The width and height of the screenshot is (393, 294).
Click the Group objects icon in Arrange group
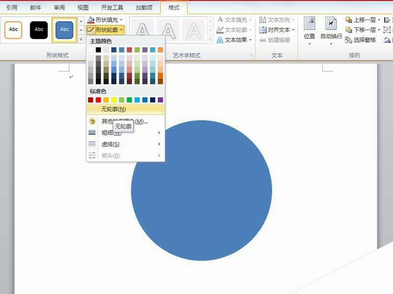click(387, 30)
